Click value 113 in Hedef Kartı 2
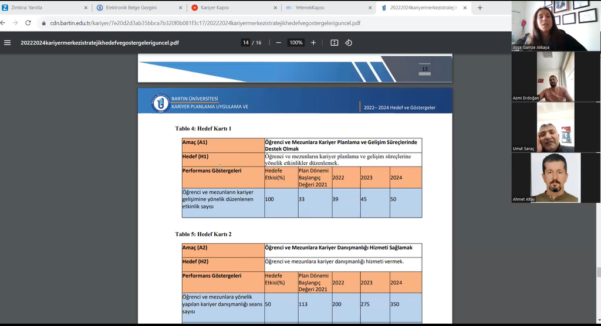 point(303,304)
